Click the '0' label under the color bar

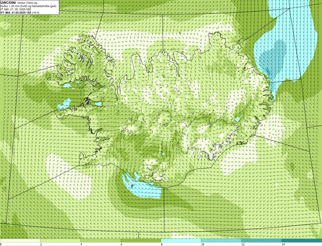pyautogui.click(x=1, y=244)
